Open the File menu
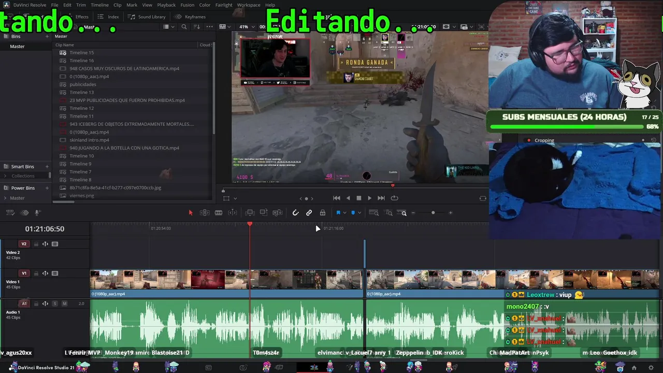 click(x=54, y=5)
